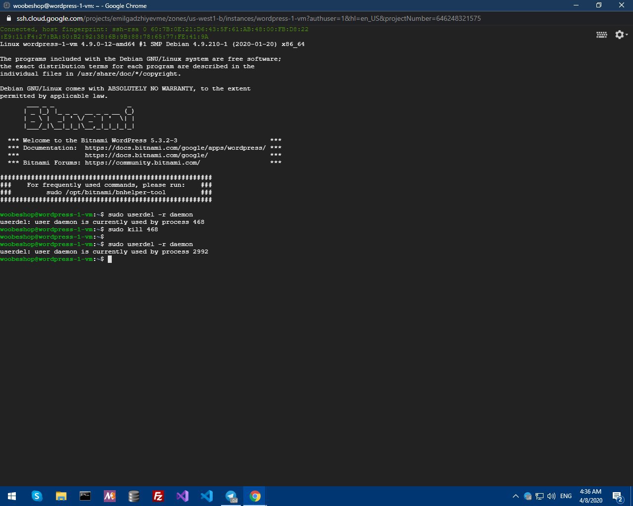Click 'currently used by process 468' message
The width and height of the screenshot is (633, 506).
click(148, 222)
